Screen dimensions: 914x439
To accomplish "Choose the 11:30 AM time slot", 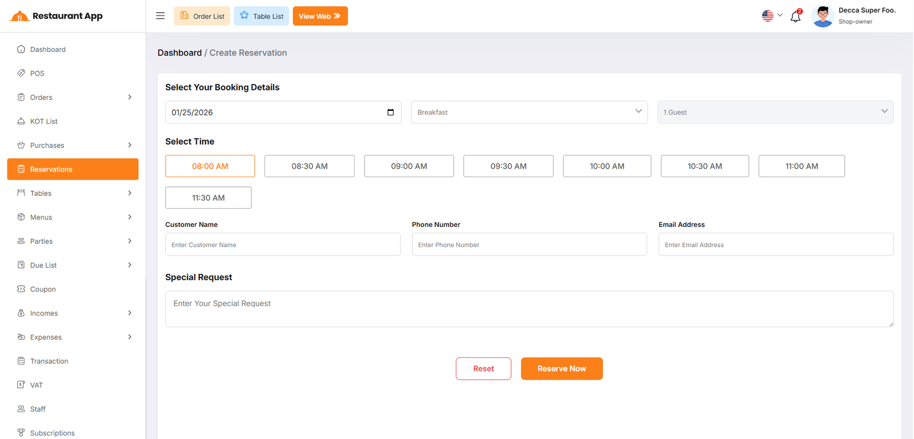I will point(208,198).
